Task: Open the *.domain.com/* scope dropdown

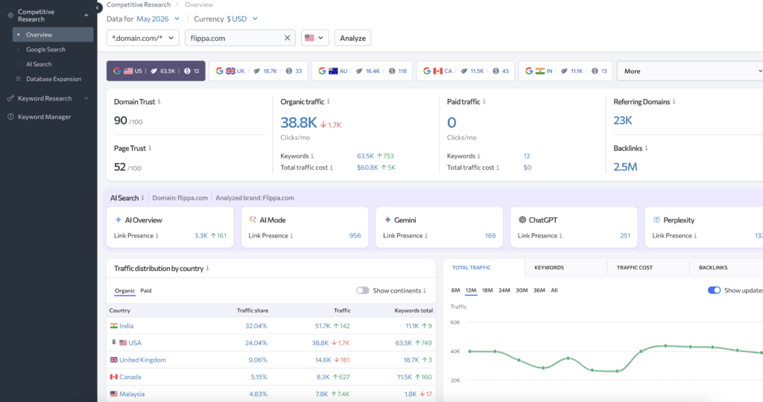Action: click(x=142, y=38)
